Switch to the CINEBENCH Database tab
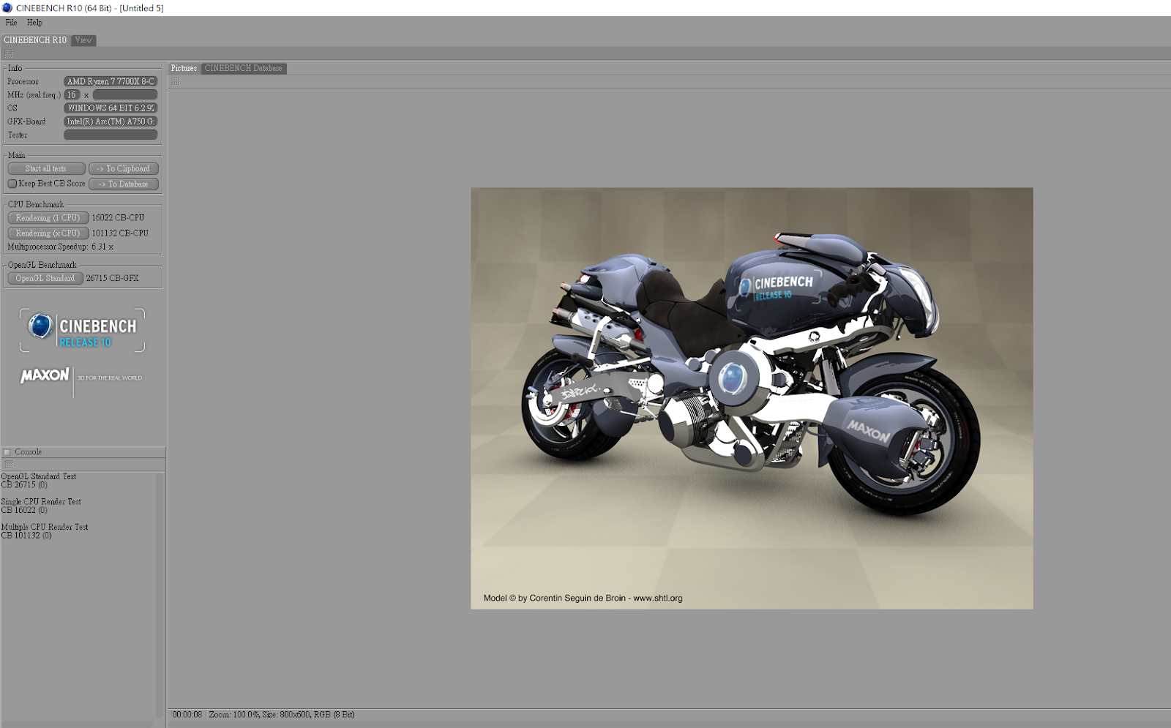This screenshot has height=728, width=1171. pos(244,68)
